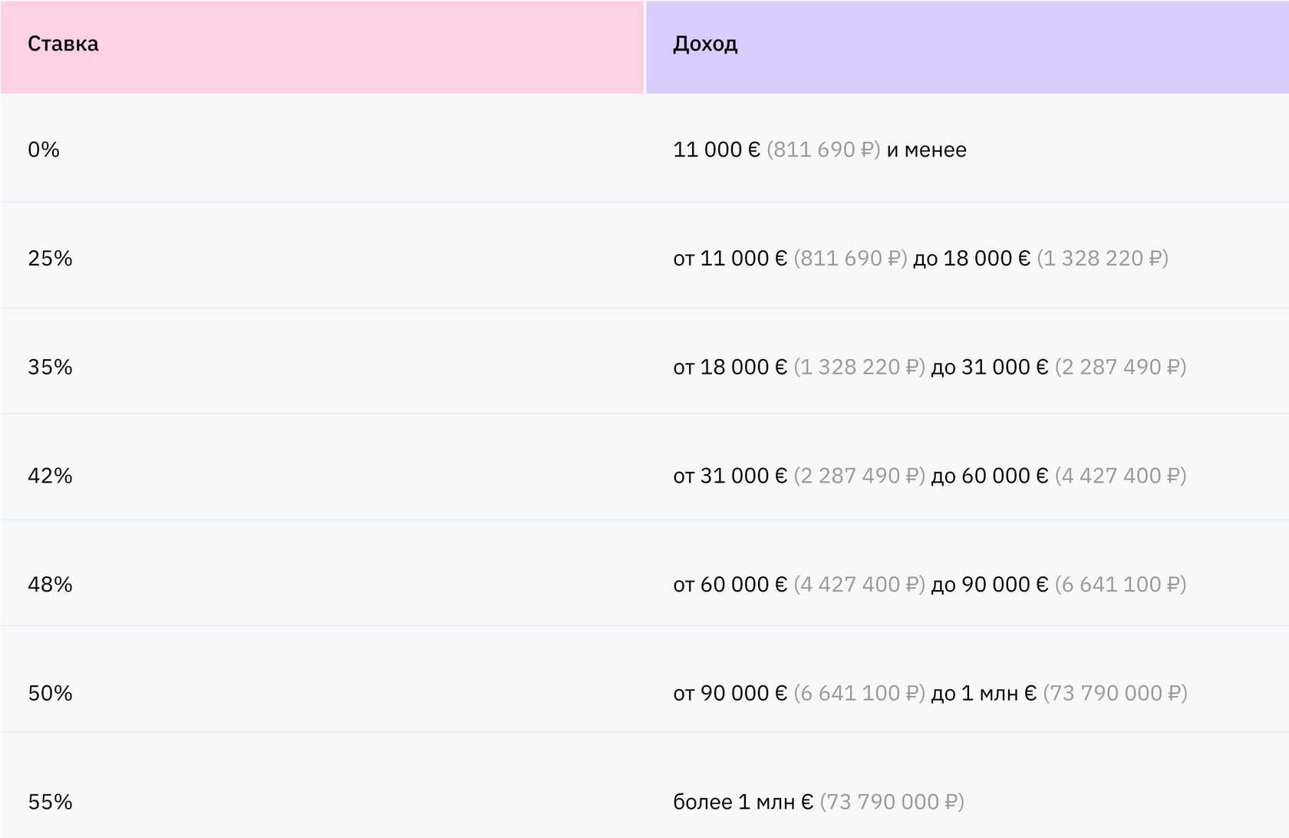
Task: Click "до 18 000 €" in the 25% row
Action: [x=971, y=259]
